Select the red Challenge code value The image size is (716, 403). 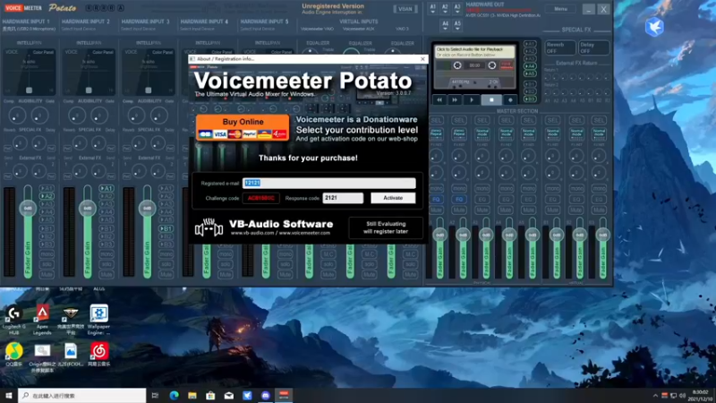[260, 198]
